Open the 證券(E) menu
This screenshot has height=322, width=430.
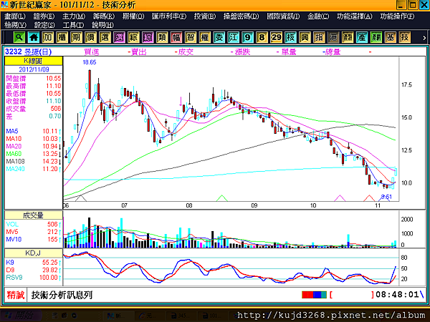point(44,16)
